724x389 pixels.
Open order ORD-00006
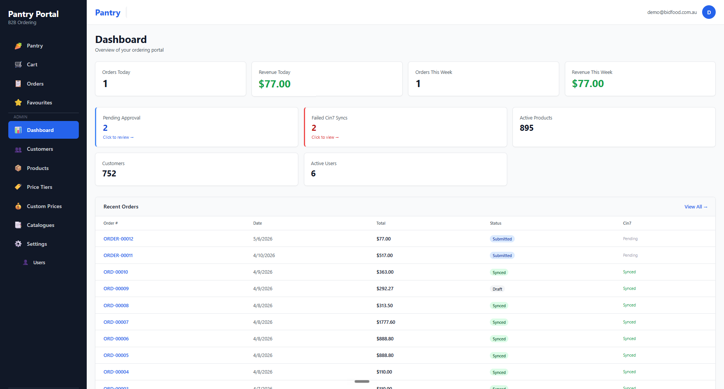tap(116, 338)
